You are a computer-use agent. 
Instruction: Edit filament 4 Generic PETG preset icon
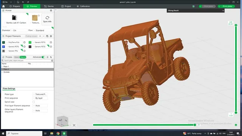point(51,46)
